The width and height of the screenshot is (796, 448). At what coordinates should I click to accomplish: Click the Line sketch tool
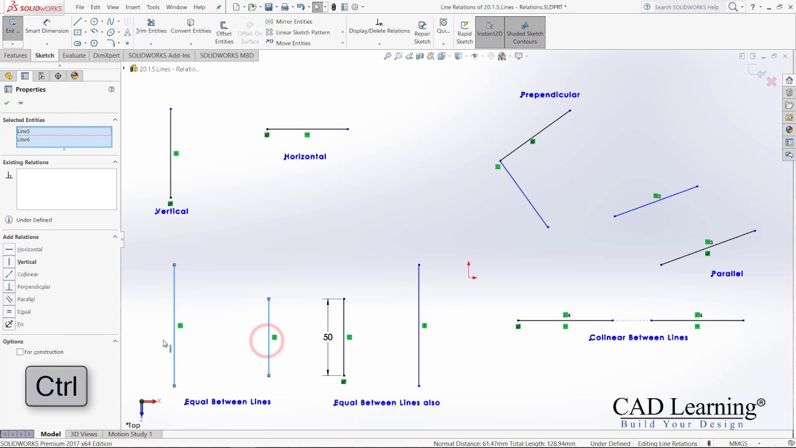[x=78, y=22]
